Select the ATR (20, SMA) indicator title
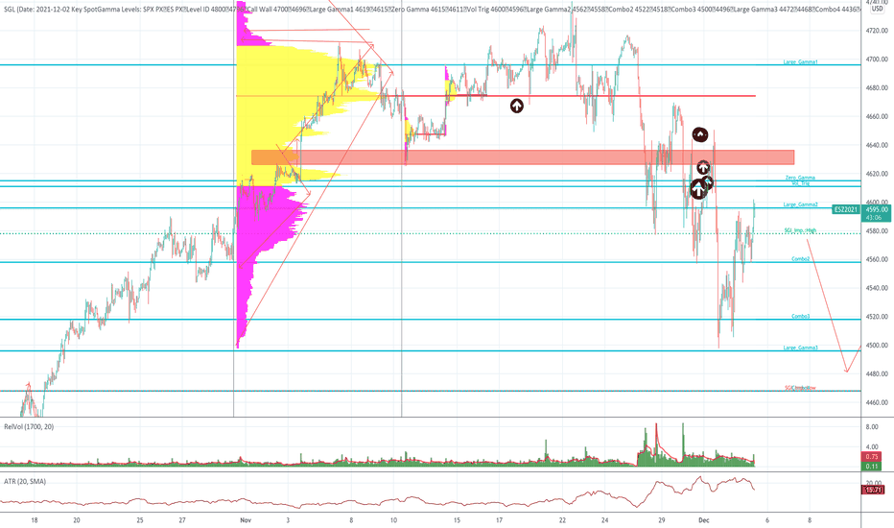Image resolution: width=894 pixels, height=528 pixels. tap(25, 482)
